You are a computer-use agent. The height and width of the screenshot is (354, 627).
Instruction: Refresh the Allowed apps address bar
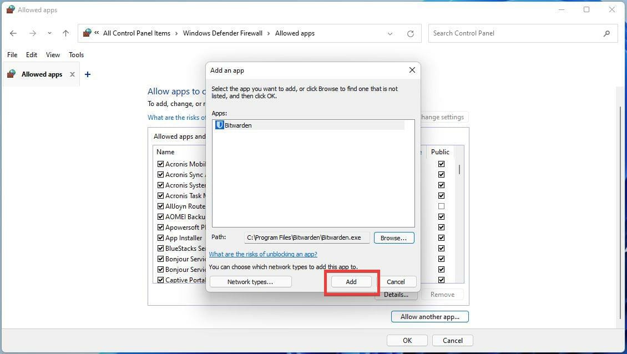coord(410,34)
